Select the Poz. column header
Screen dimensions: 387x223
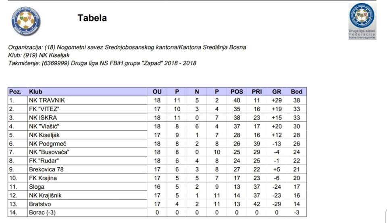pos(15,92)
